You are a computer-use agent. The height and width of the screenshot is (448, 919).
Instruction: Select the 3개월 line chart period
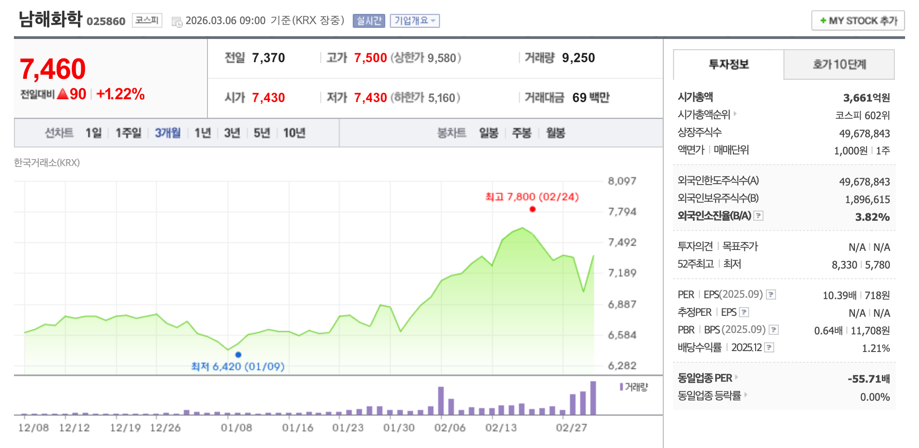coord(168,133)
